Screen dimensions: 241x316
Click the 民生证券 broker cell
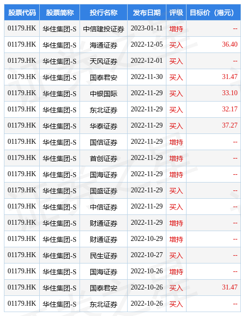pyautogui.click(x=104, y=256)
